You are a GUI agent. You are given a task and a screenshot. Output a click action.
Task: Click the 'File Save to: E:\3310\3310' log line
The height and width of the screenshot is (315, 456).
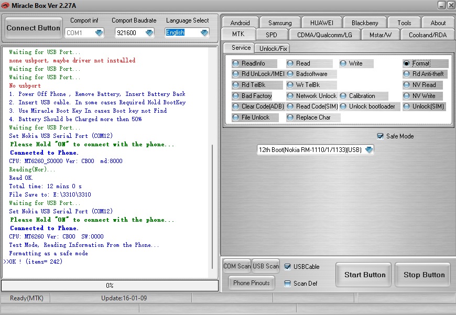(x=50, y=194)
